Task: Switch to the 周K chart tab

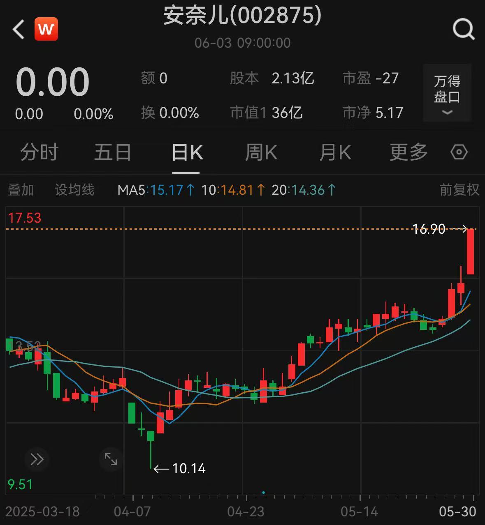Action: click(x=261, y=152)
